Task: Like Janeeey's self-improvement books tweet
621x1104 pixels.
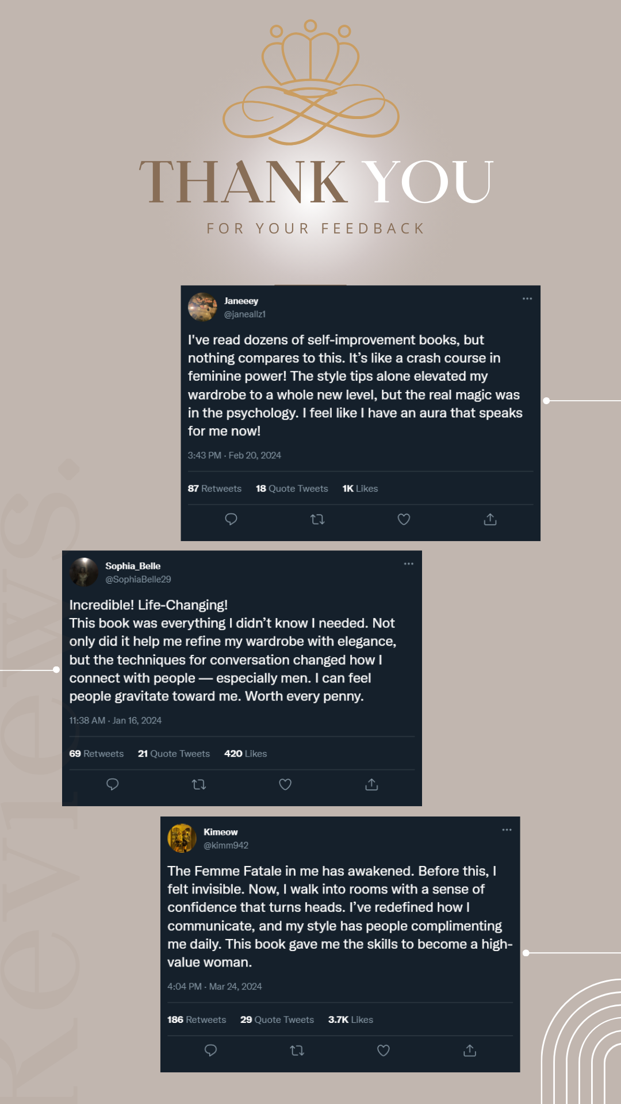Action: click(x=404, y=519)
